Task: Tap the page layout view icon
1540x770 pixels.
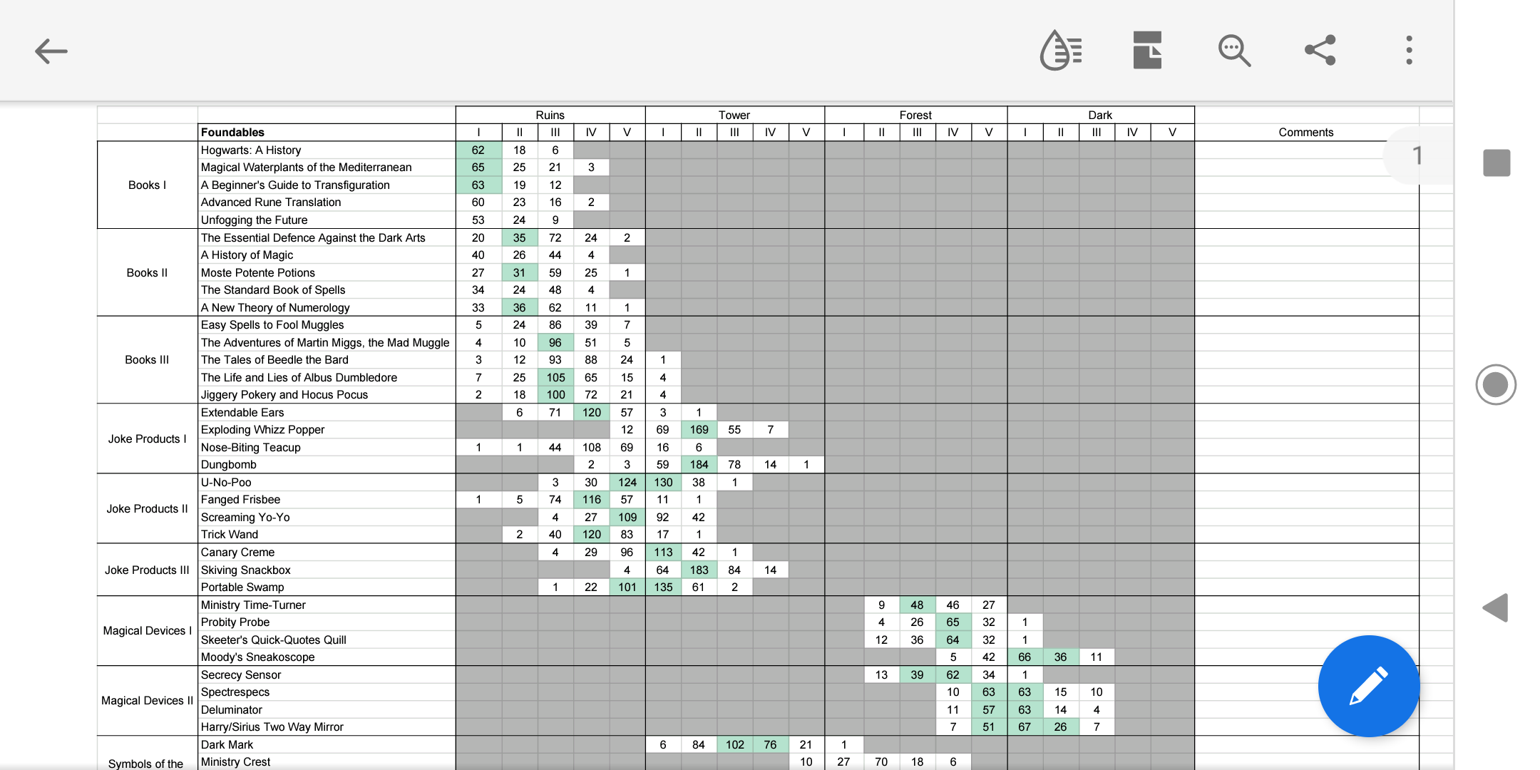Action: (x=1147, y=51)
